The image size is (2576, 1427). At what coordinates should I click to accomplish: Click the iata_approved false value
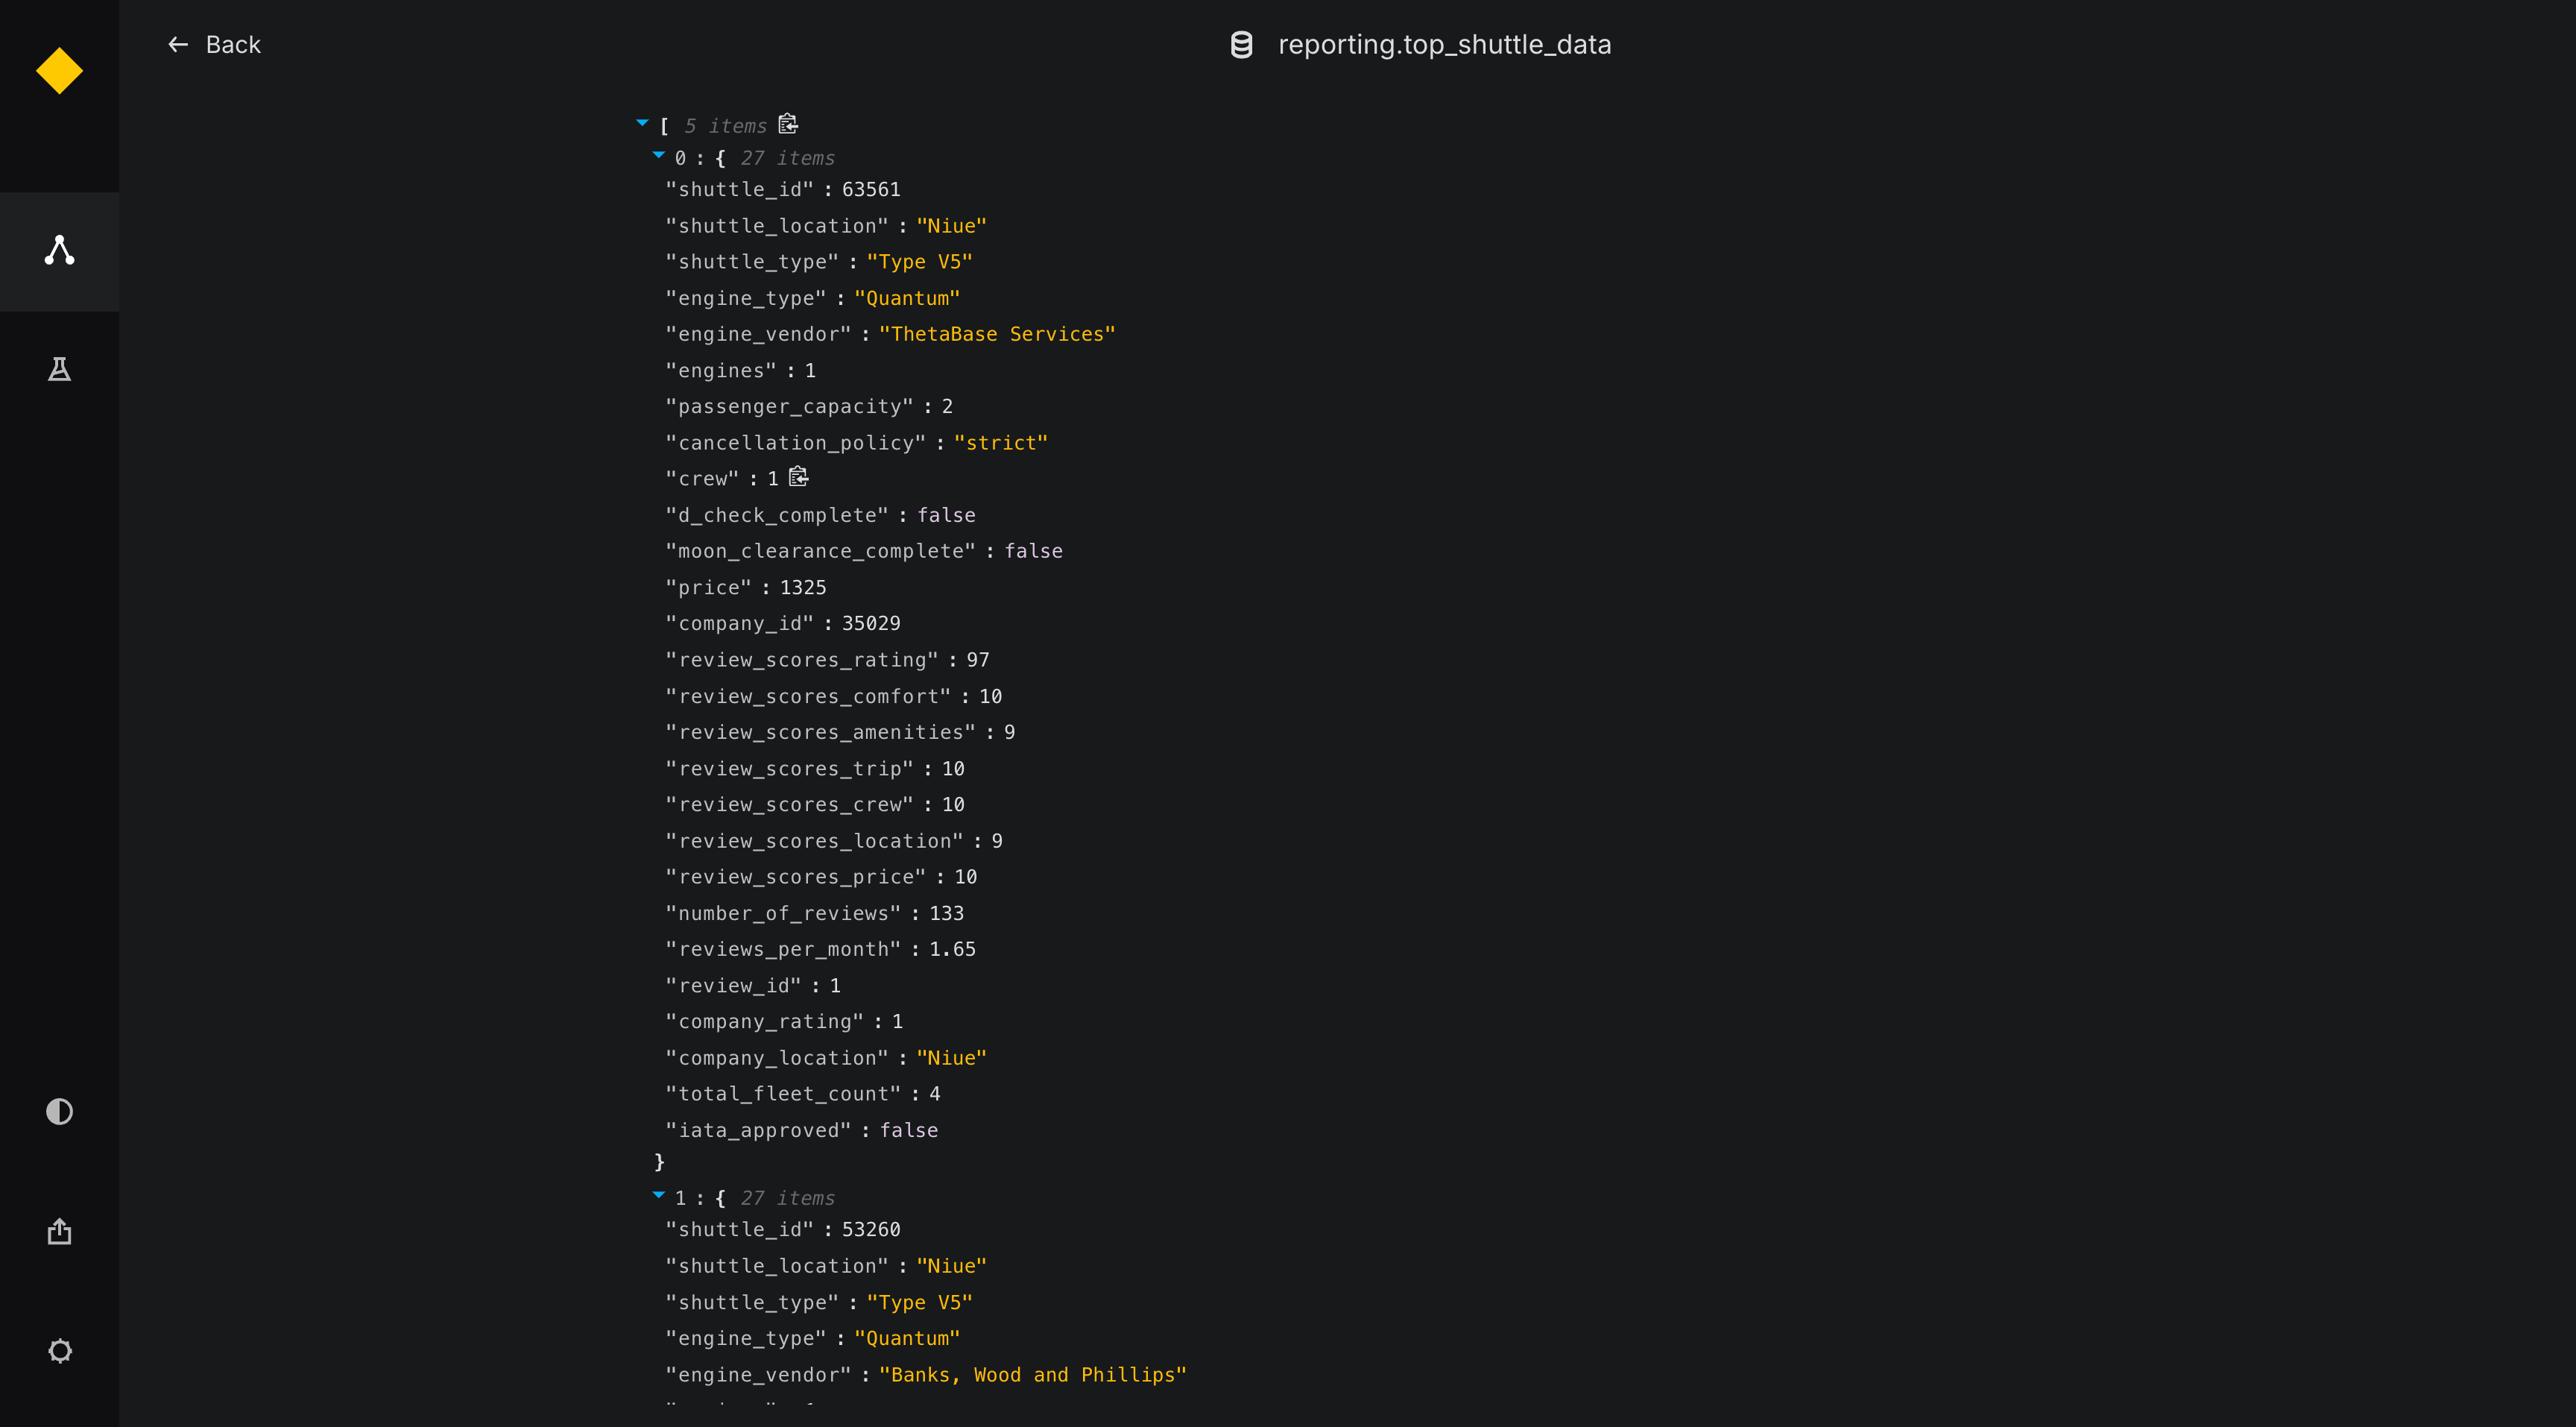click(909, 1130)
